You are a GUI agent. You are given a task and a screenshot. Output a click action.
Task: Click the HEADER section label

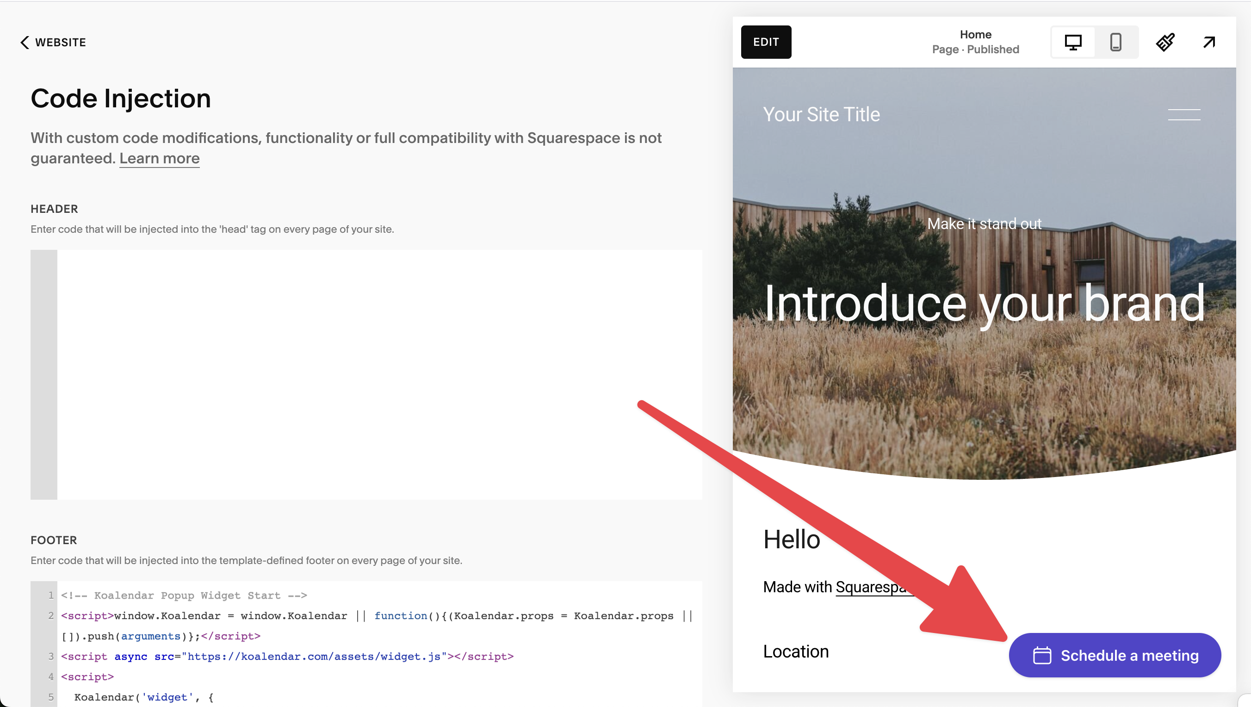click(x=55, y=209)
